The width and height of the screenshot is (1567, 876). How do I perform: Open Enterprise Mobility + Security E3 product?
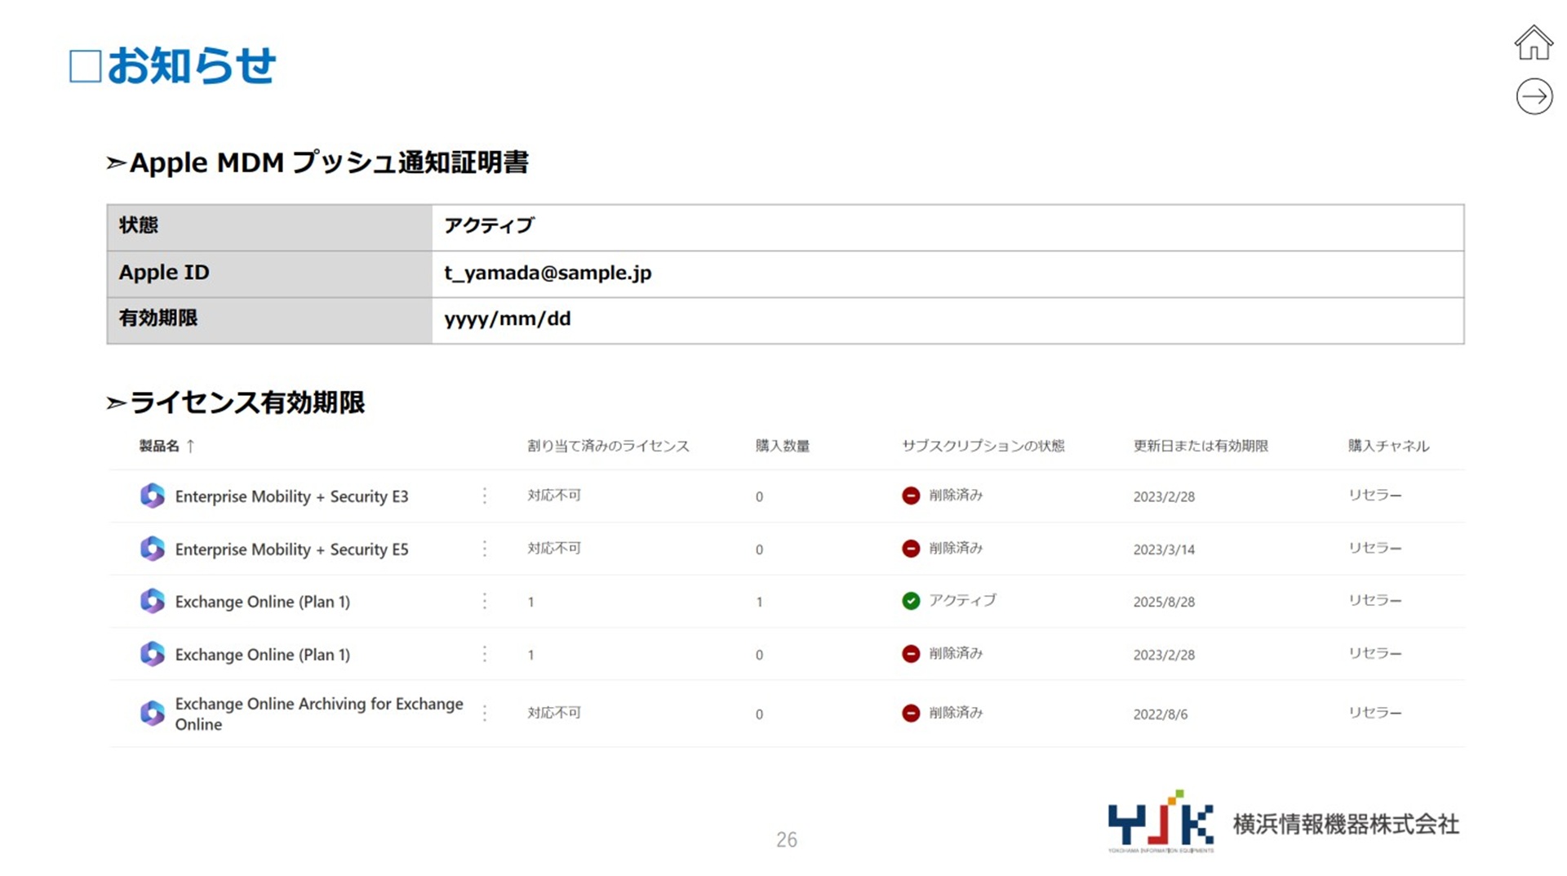pyautogui.click(x=291, y=496)
